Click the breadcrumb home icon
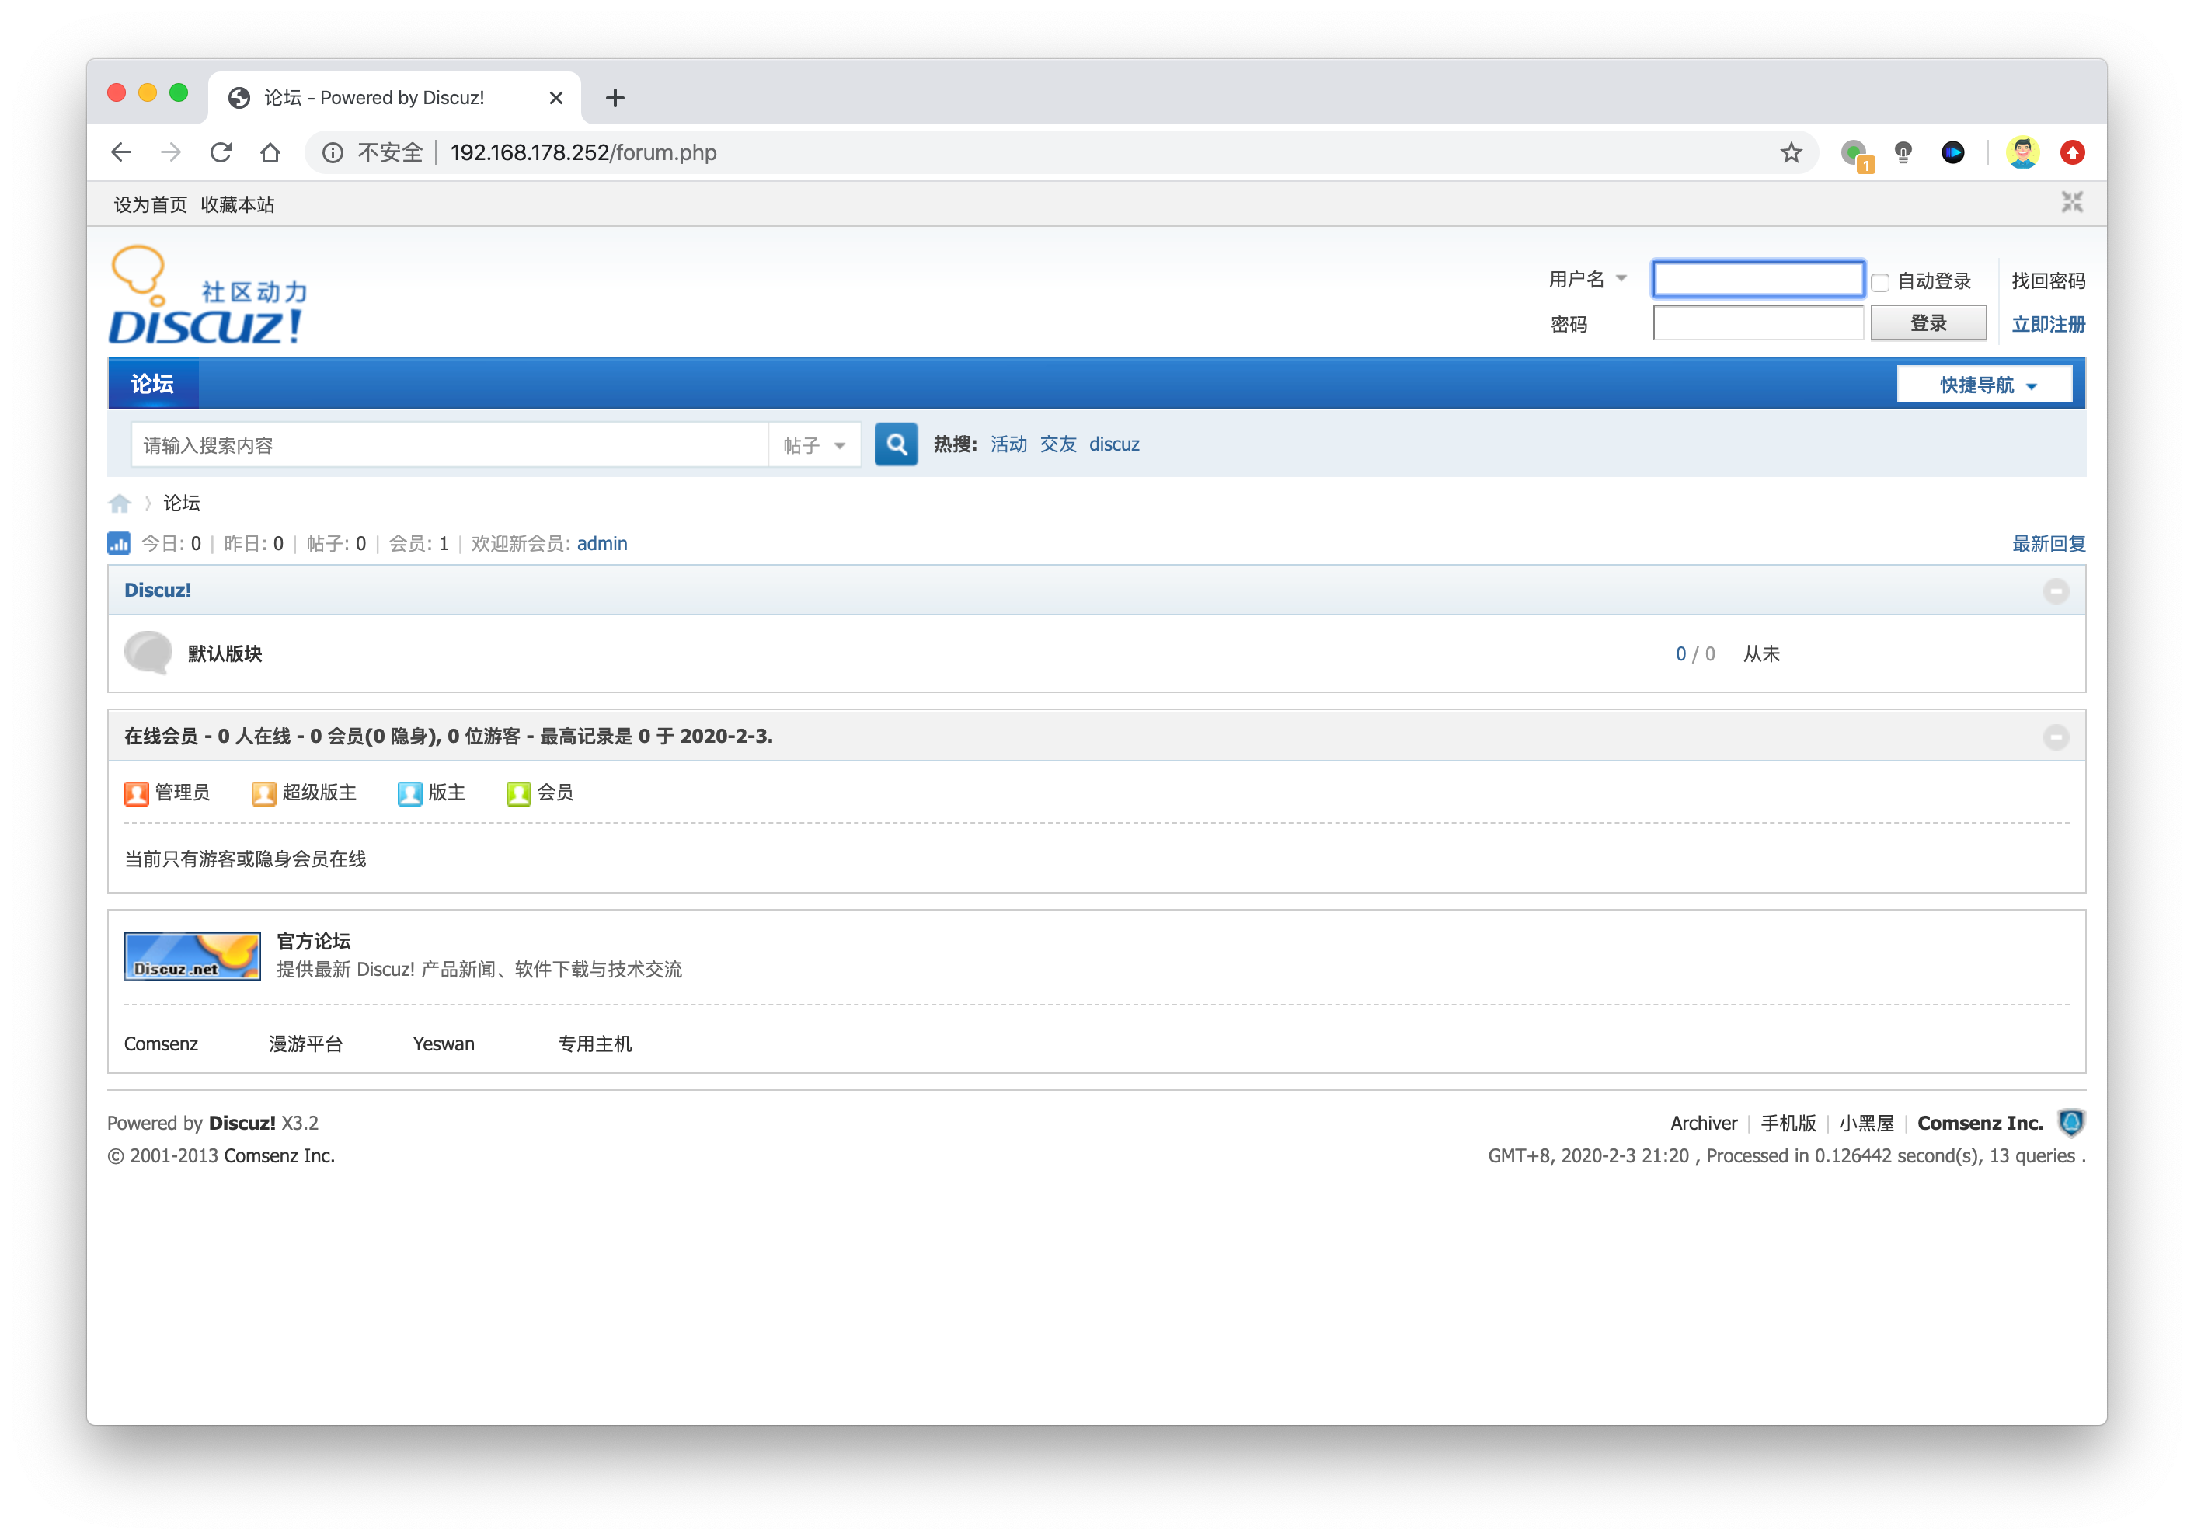 click(120, 503)
